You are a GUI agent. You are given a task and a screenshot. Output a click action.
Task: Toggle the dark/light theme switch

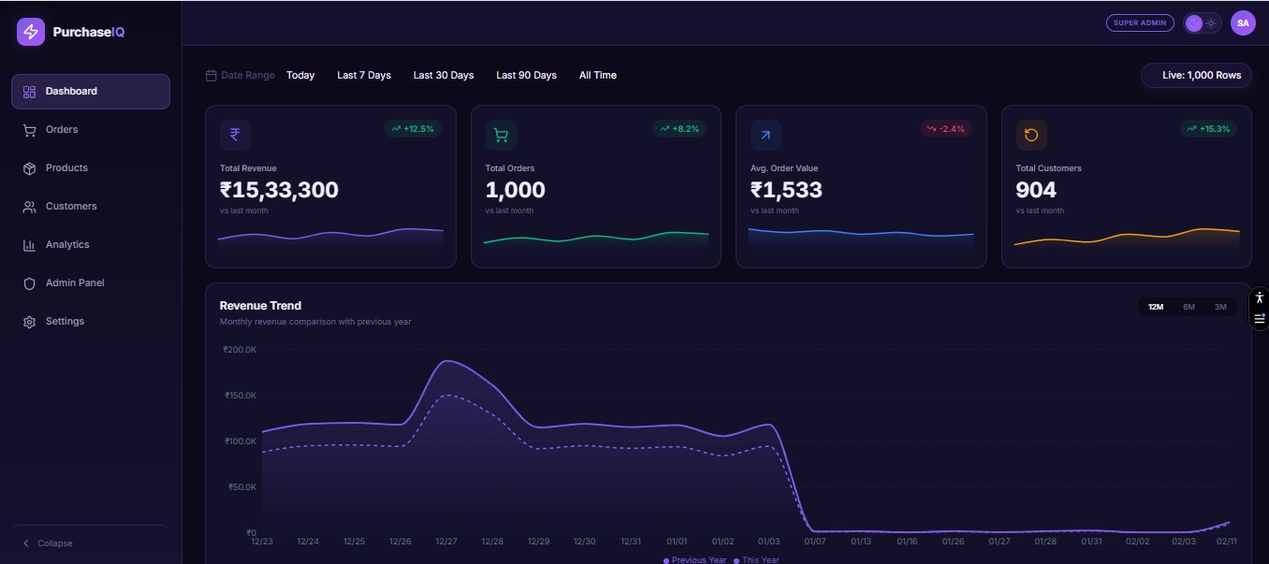1203,23
